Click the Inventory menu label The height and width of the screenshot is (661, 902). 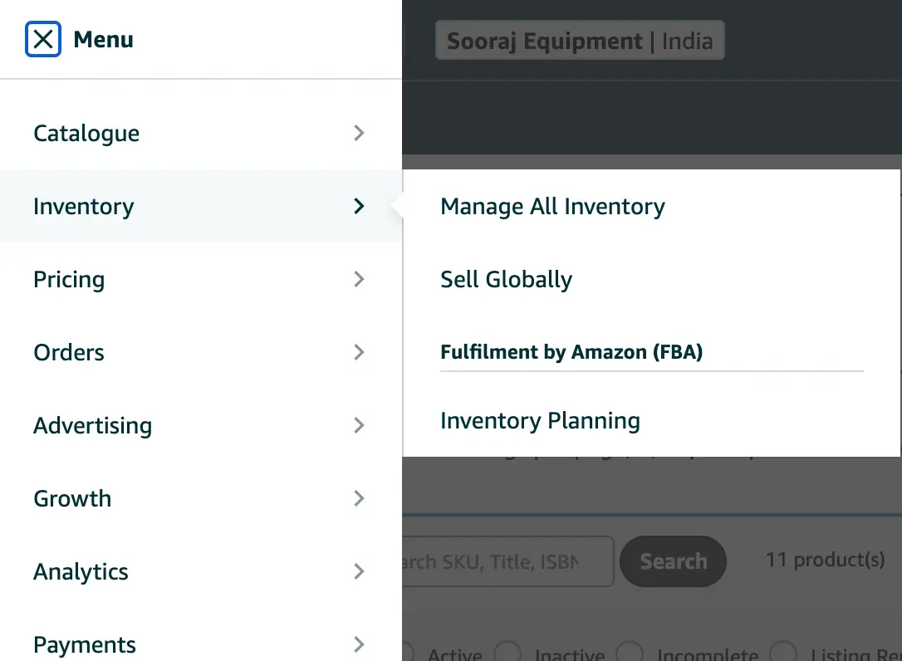[x=83, y=207]
